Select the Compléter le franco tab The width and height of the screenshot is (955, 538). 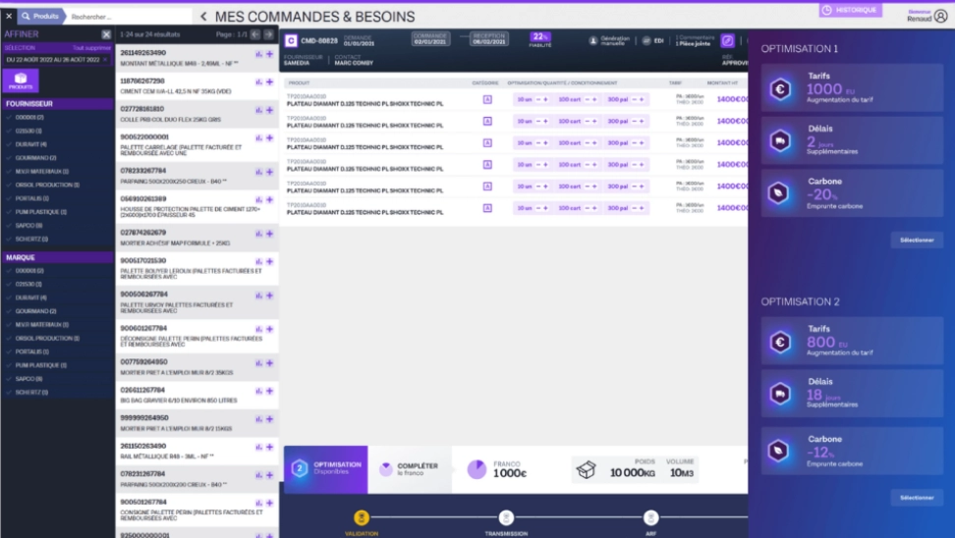pyautogui.click(x=410, y=469)
